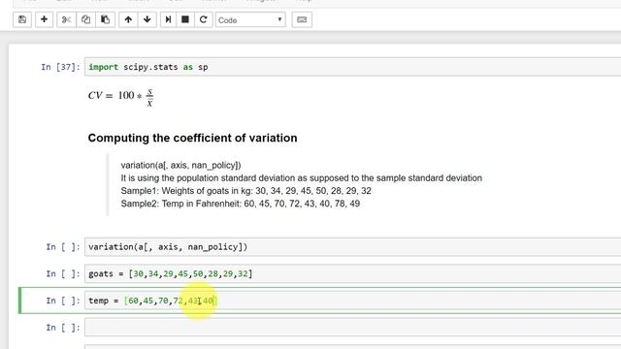Click the 'Sample2: Temp in Fahrenheit' line
621x349 pixels.
tap(241, 204)
